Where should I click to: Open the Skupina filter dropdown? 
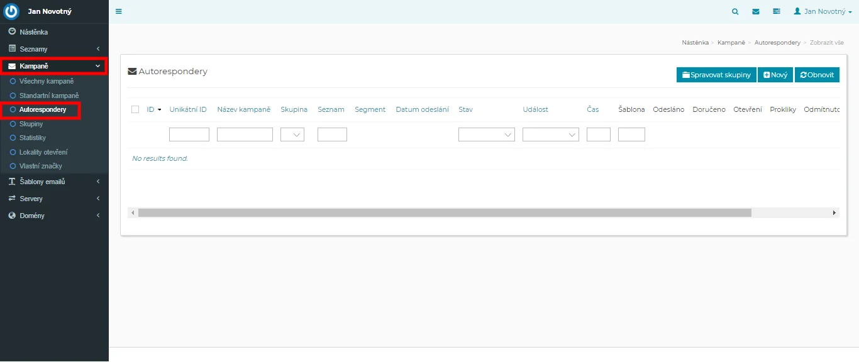pos(292,134)
